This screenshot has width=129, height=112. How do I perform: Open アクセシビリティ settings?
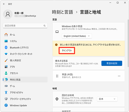(25, 92)
